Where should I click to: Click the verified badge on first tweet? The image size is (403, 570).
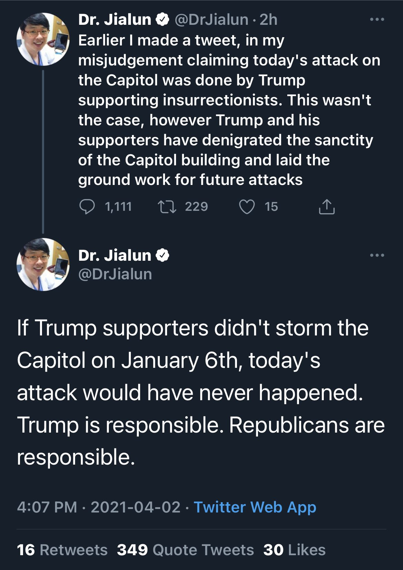[x=163, y=20]
